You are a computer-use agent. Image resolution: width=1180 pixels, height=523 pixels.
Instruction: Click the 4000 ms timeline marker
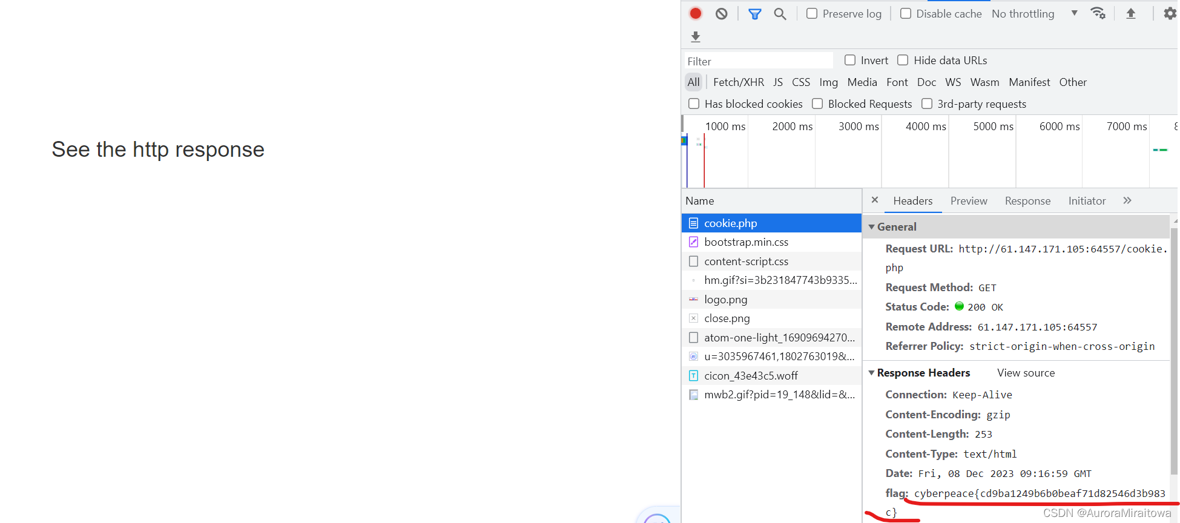[x=926, y=127]
